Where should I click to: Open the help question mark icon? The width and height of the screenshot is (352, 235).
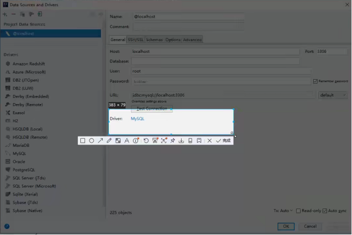click(x=7, y=226)
